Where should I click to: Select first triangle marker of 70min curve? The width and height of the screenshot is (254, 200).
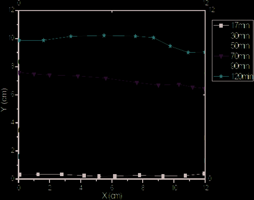point(19,73)
